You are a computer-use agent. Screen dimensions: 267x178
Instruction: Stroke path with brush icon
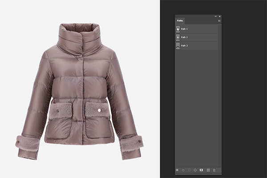click(x=183, y=170)
